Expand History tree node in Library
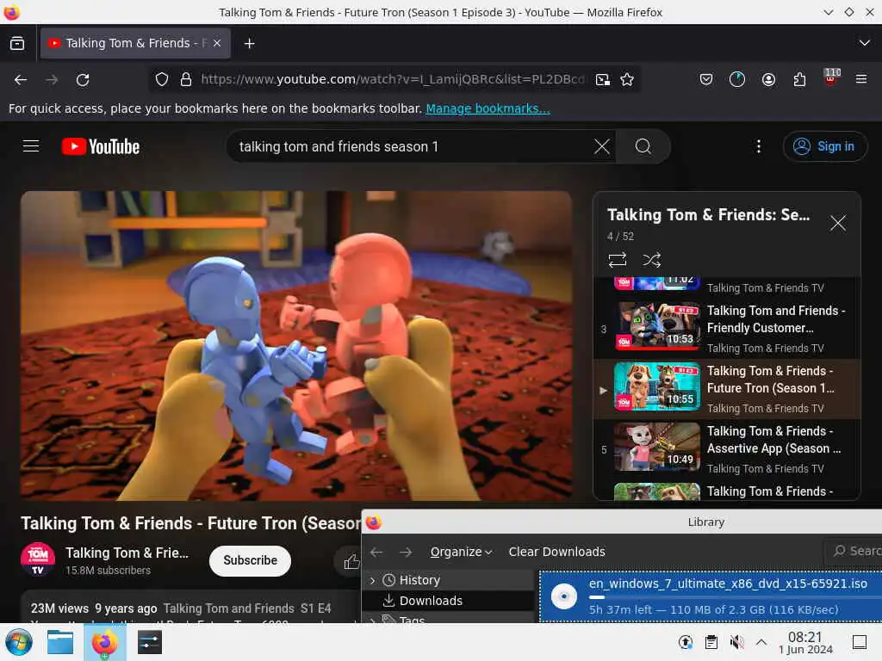Image resolution: width=882 pixels, height=661 pixels. coord(372,580)
